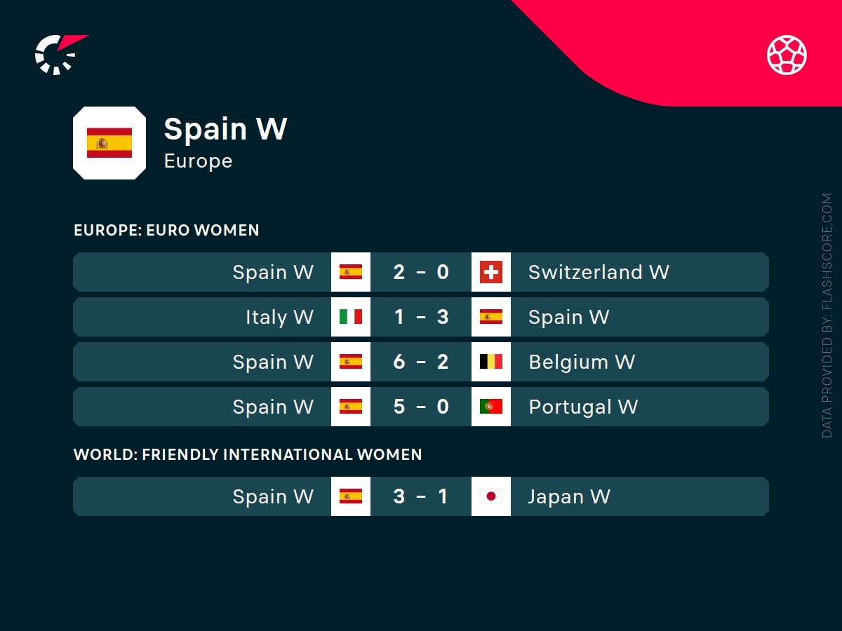Viewport: 842px width, 631px height.
Task: Click the 5 - 0 Portugal match score
Action: coord(421,407)
